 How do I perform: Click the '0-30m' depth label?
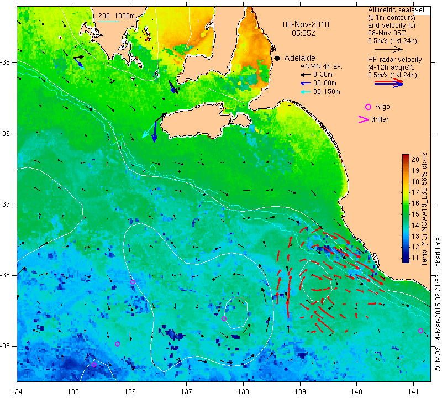pos(323,75)
